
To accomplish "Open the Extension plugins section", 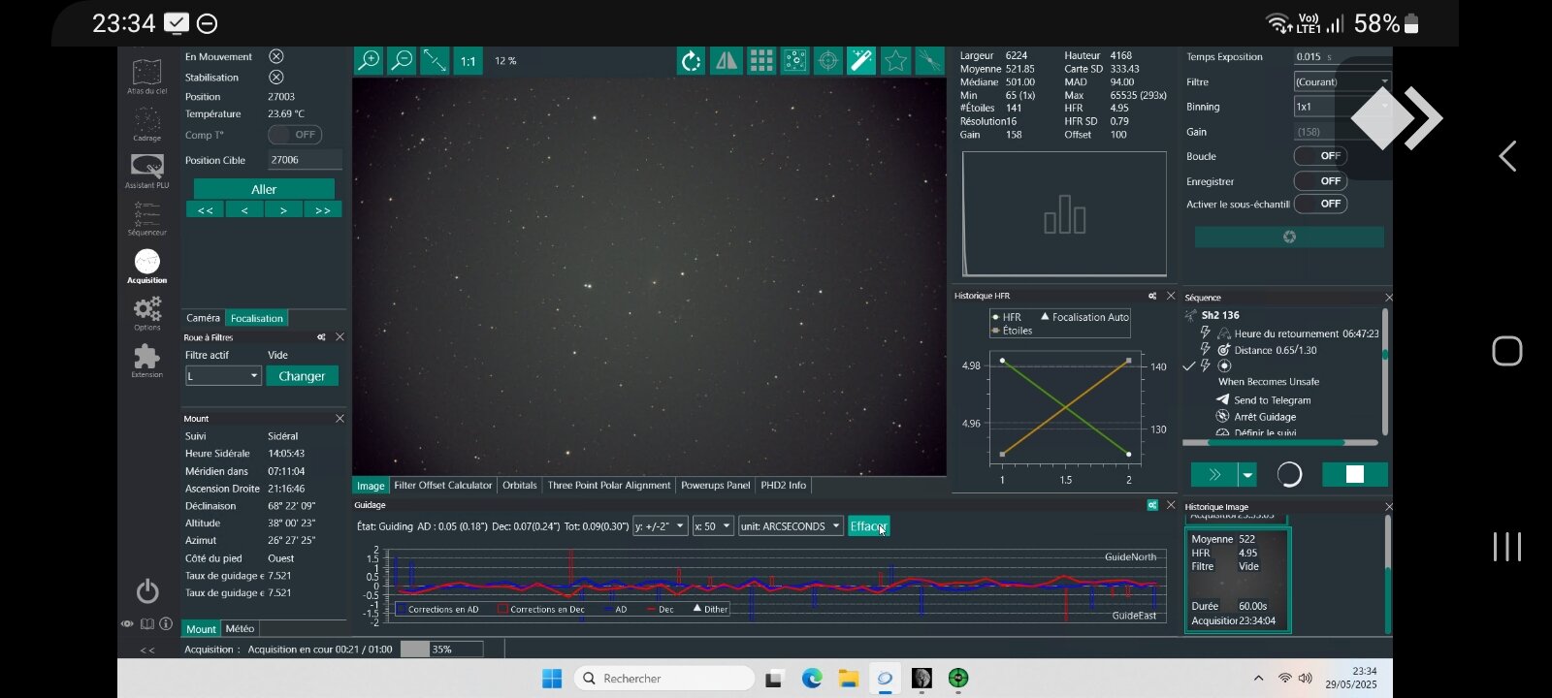I will click(146, 360).
